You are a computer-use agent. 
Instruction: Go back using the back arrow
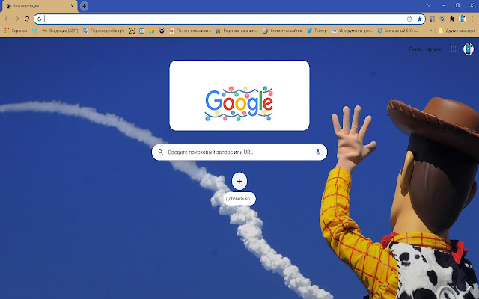click(7, 19)
